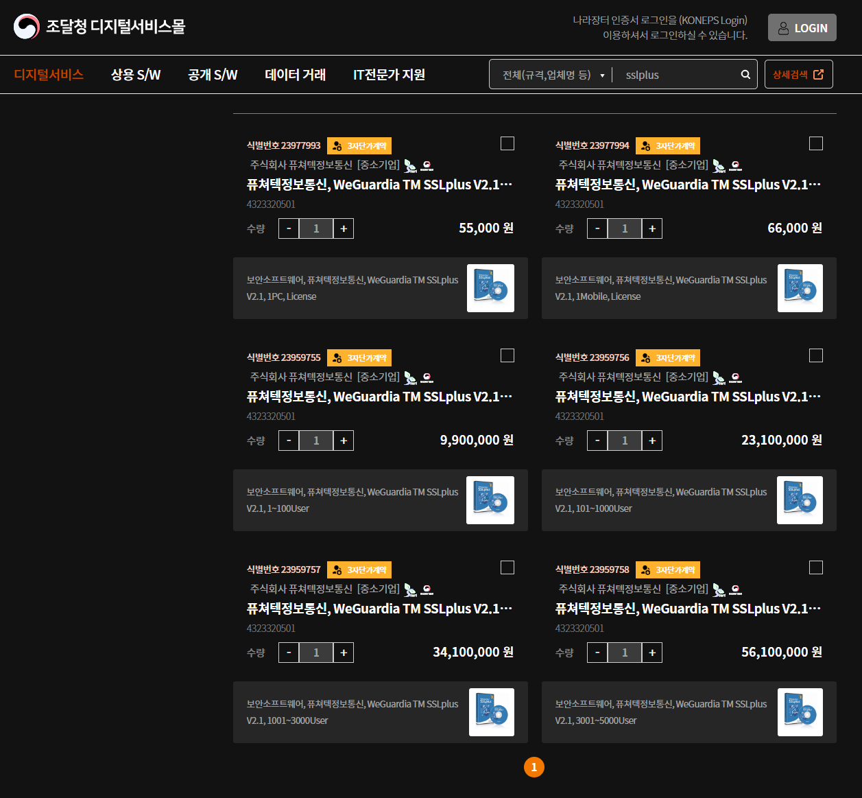
Task: Click 3자단가계약 badge on product 23959757
Action: tap(359, 570)
